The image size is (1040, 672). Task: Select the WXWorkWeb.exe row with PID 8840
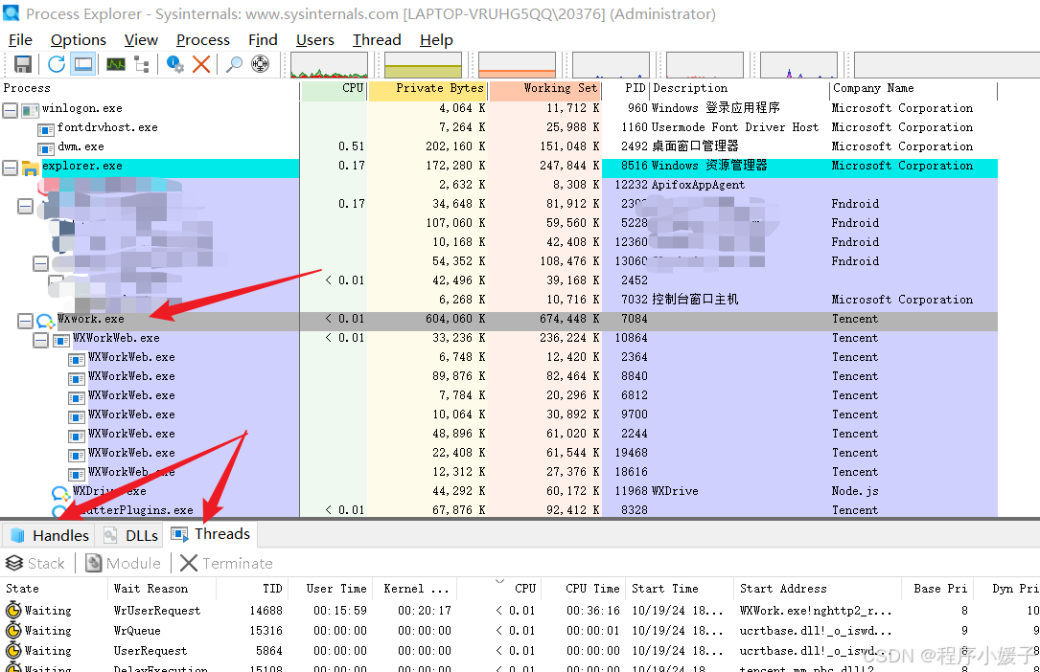click(x=498, y=377)
